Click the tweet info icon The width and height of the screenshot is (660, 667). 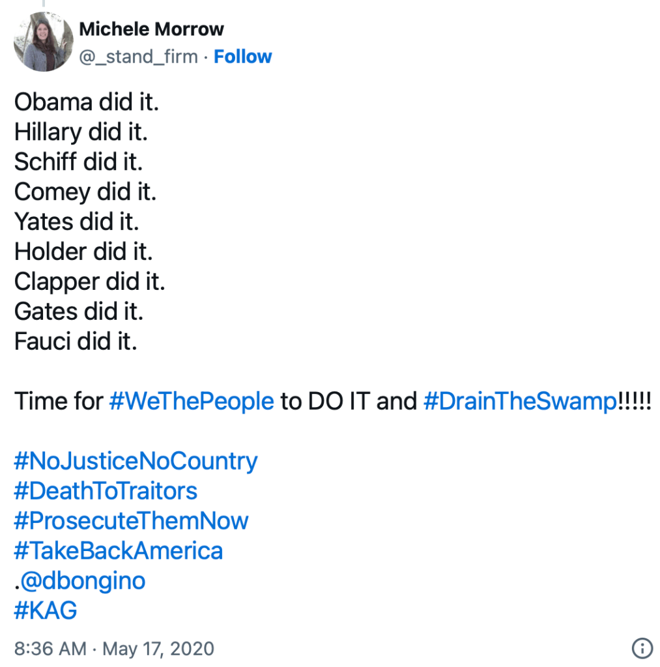(x=642, y=648)
